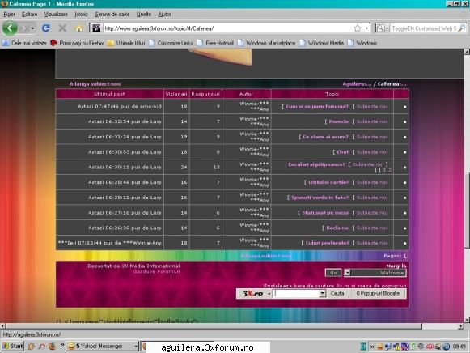Open the Fisier menu
The width and height of the screenshot is (470, 353).
coord(9,14)
